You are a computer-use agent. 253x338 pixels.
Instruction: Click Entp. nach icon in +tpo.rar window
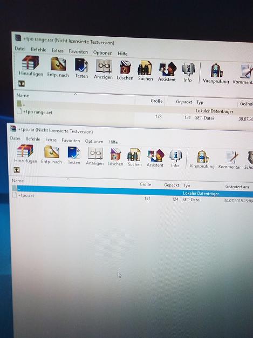click(52, 152)
